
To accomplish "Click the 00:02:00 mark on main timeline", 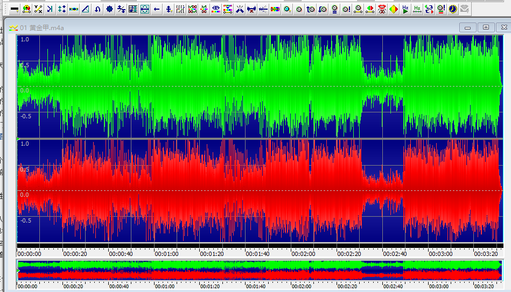I will coord(303,253).
